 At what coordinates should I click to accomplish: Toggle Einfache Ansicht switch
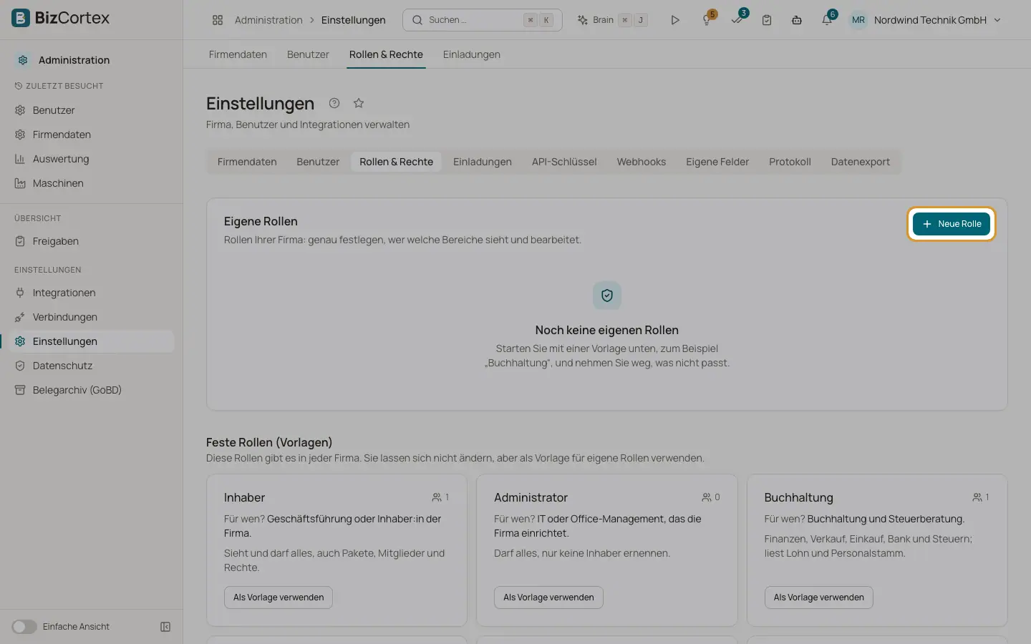pos(24,627)
